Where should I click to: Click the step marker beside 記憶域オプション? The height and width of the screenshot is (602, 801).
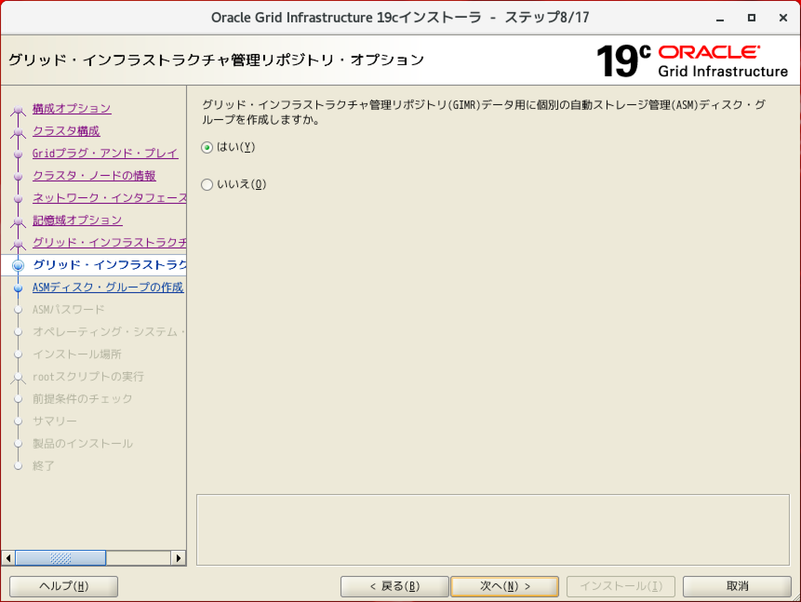coord(18,222)
